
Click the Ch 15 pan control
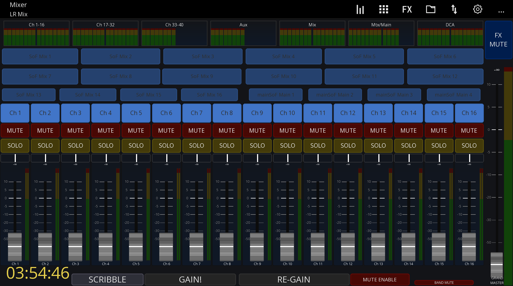pos(439,158)
